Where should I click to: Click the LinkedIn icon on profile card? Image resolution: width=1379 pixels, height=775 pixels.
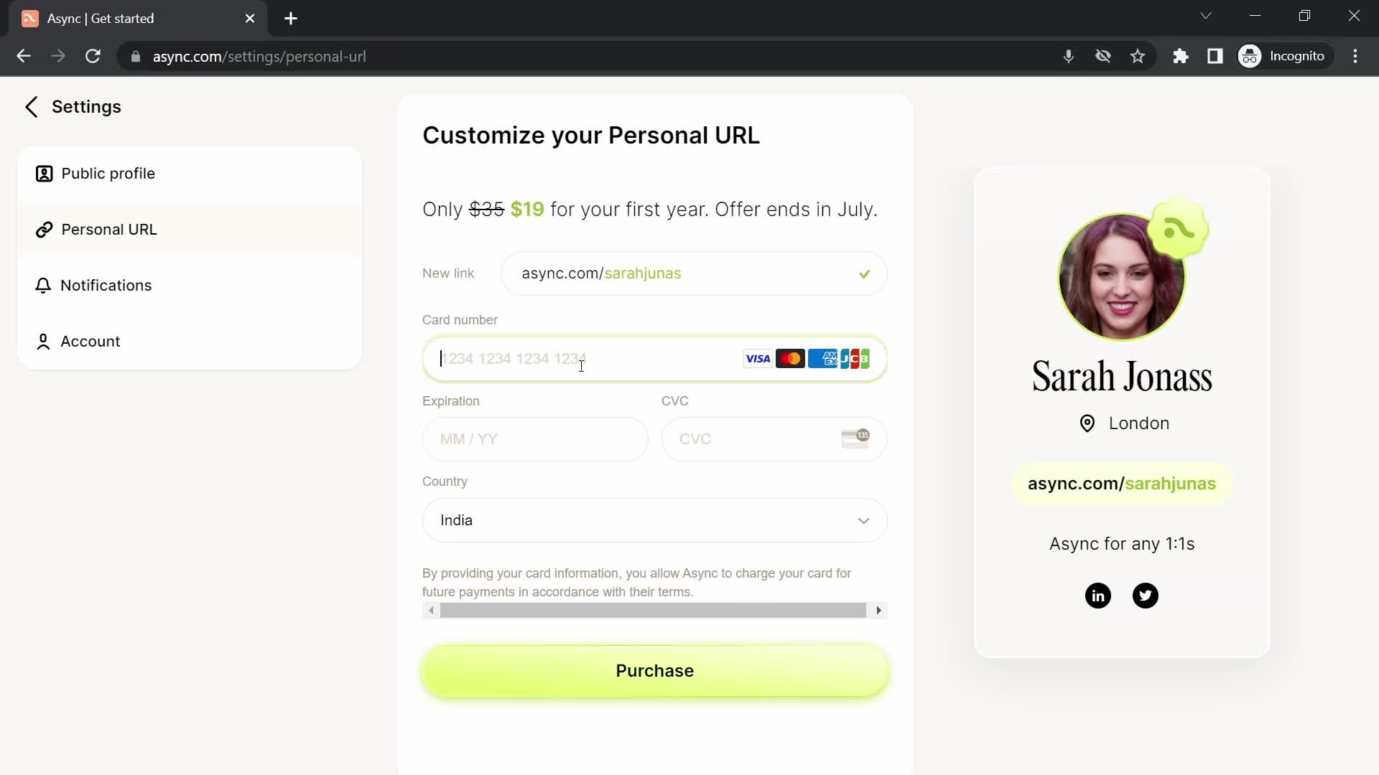(x=1097, y=595)
